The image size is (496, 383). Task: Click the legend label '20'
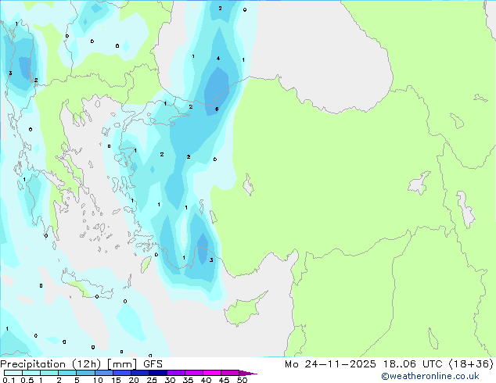pyautogui.click(x=134, y=380)
